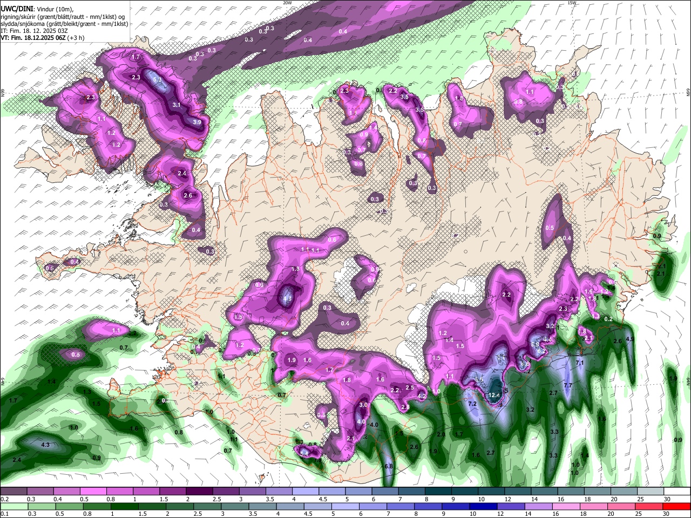Click the "slydda/snjókoma" description line
The width and height of the screenshot is (691, 518).
[x=64, y=24]
